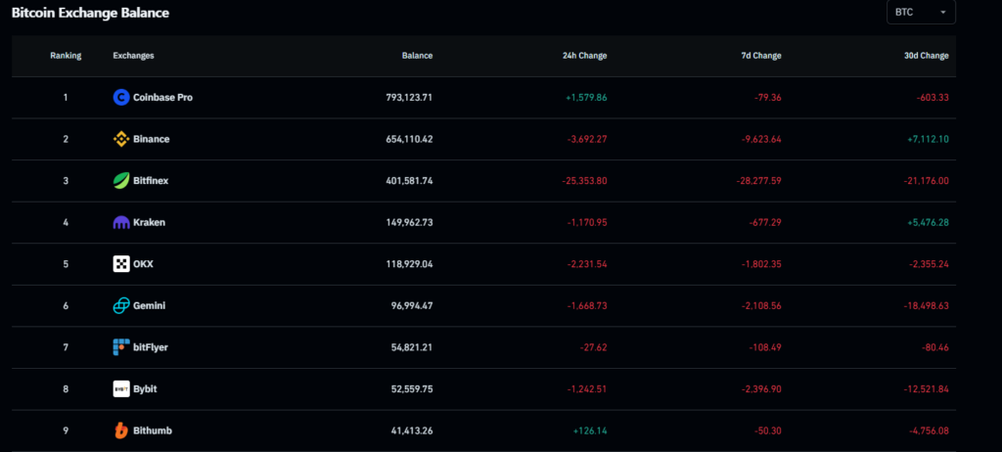
Task: Click the Ranking column header
Action: [x=66, y=56]
